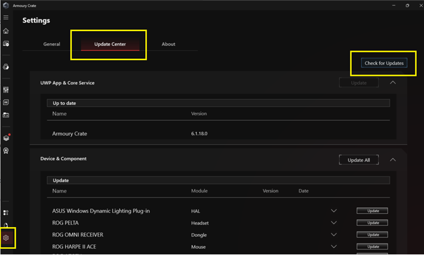This screenshot has width=424, height=255.
Task: Open the tools grid icon near sidebar bottom
Action: (x=5, y=213)
